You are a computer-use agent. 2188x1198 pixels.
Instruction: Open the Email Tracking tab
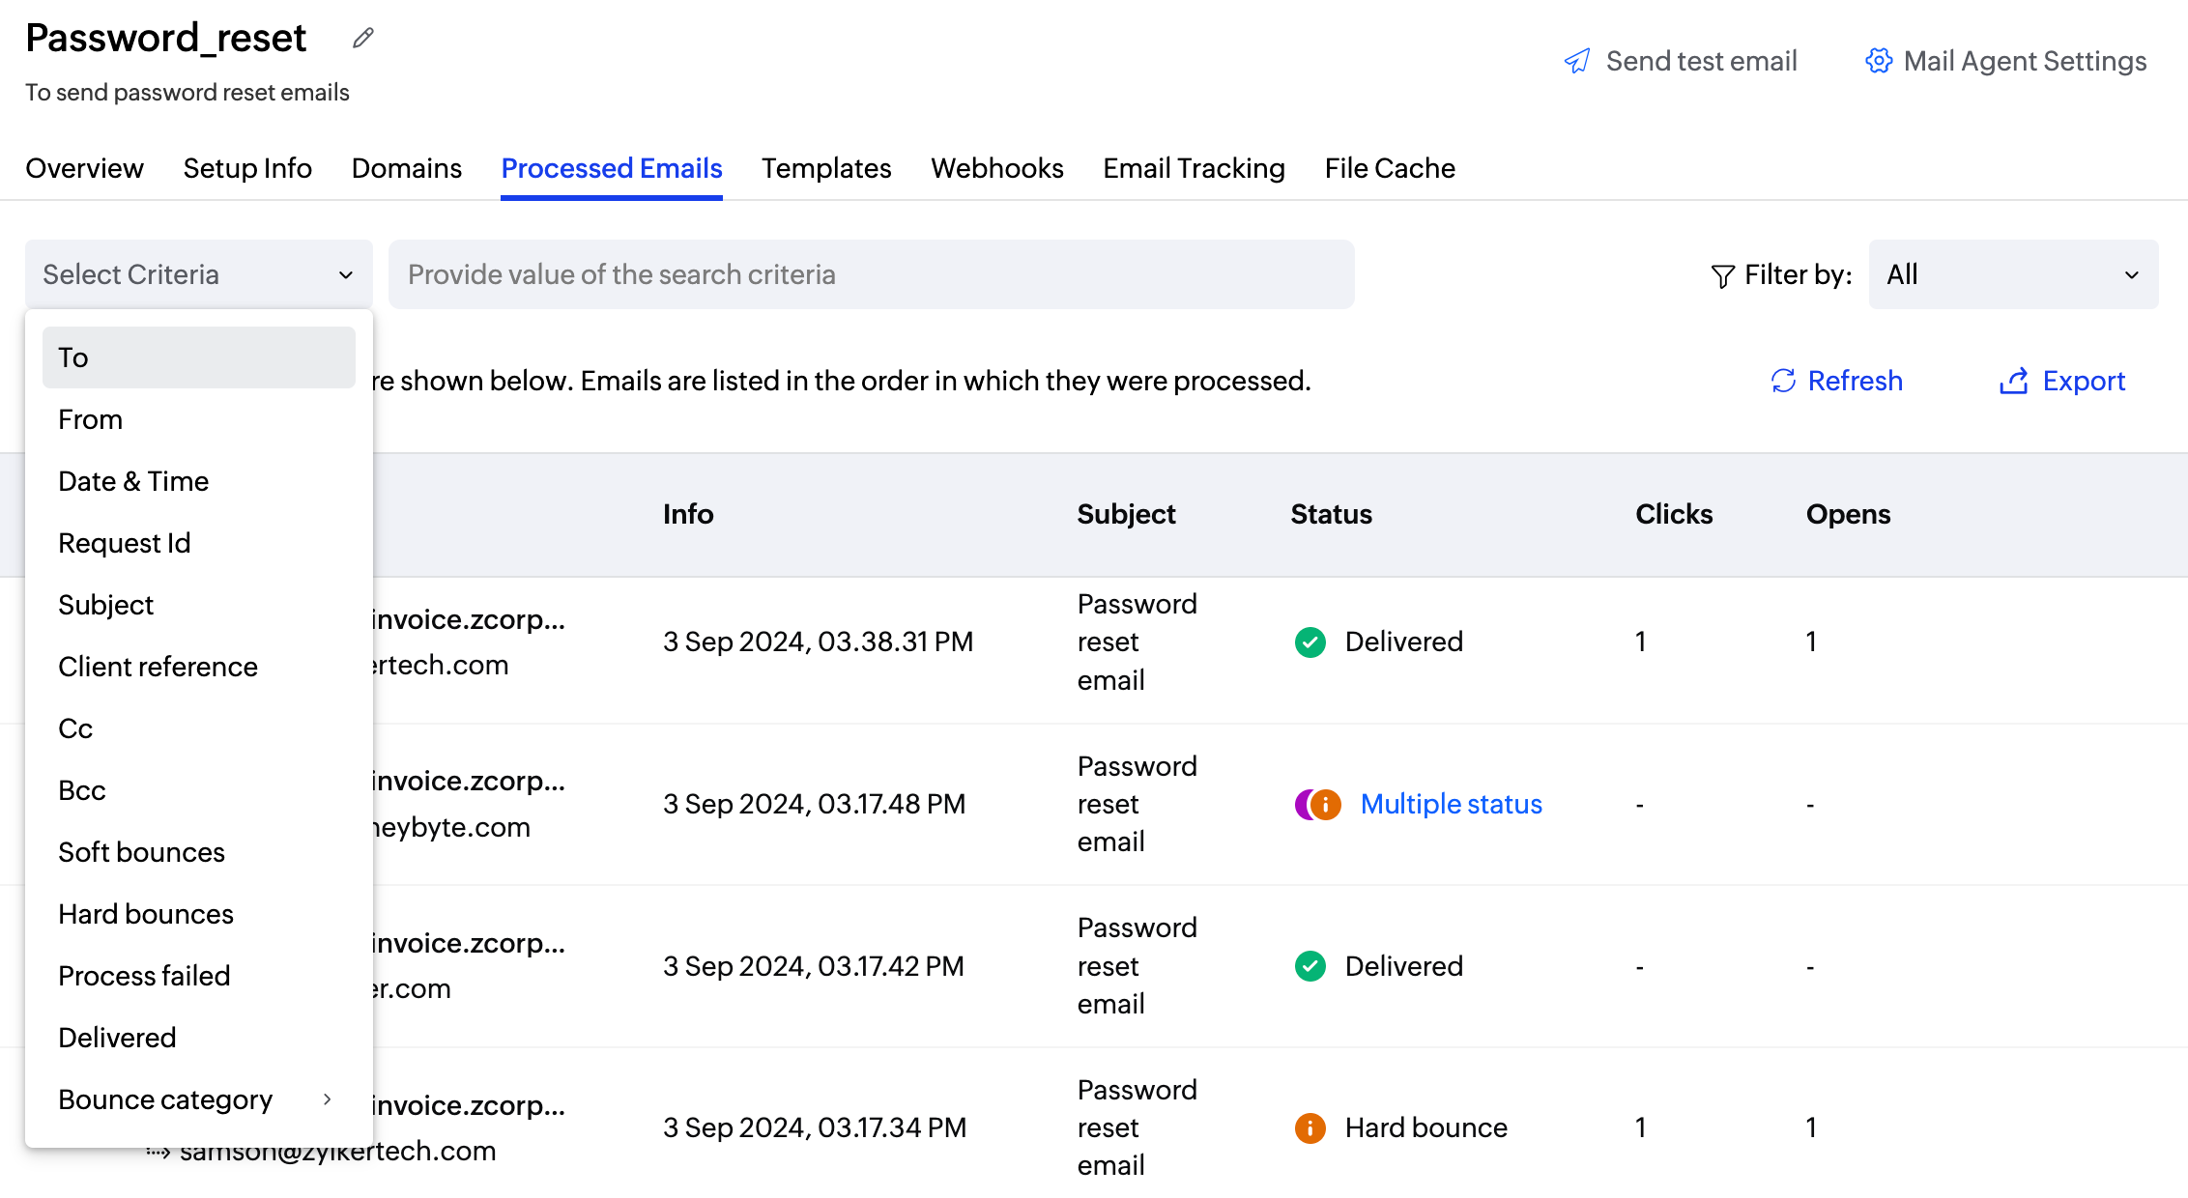pos(1194,168)
